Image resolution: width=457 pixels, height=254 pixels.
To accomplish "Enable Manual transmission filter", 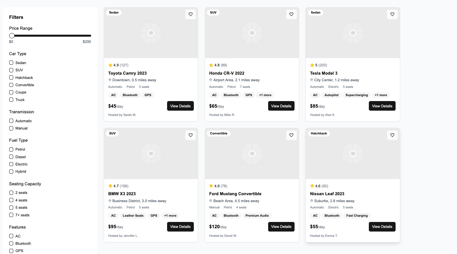I will (11, 128).
